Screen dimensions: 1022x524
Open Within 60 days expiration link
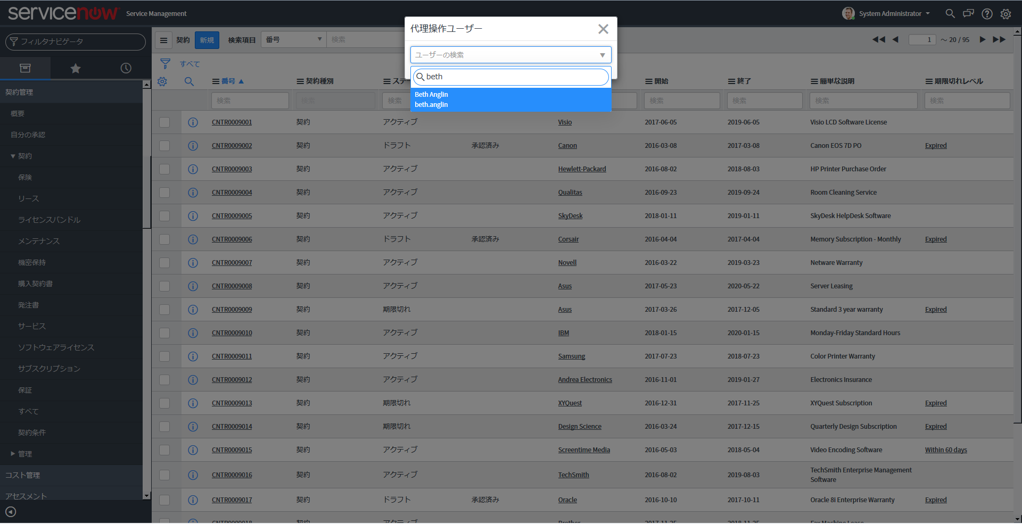click(946, 450)
